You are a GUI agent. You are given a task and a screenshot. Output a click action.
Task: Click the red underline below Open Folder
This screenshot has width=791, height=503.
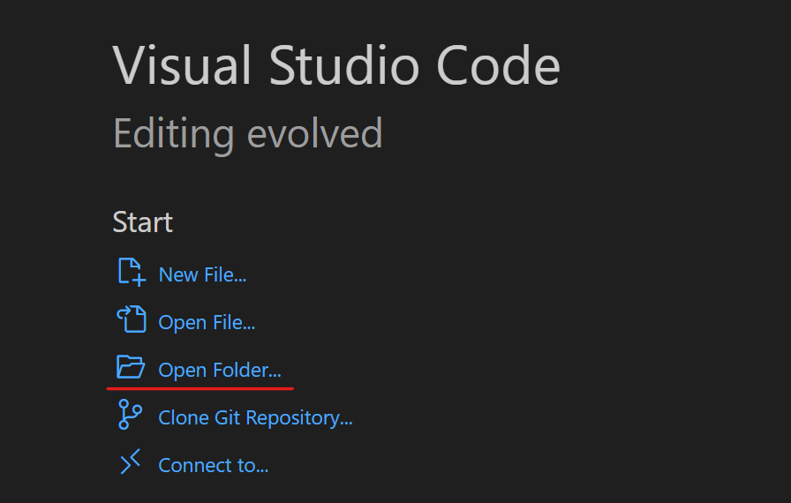[x=200, y=388]
